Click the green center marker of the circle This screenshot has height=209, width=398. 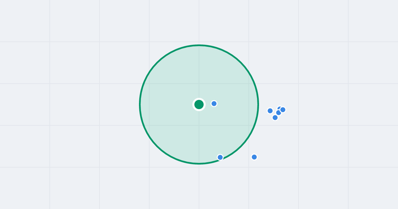199,104
